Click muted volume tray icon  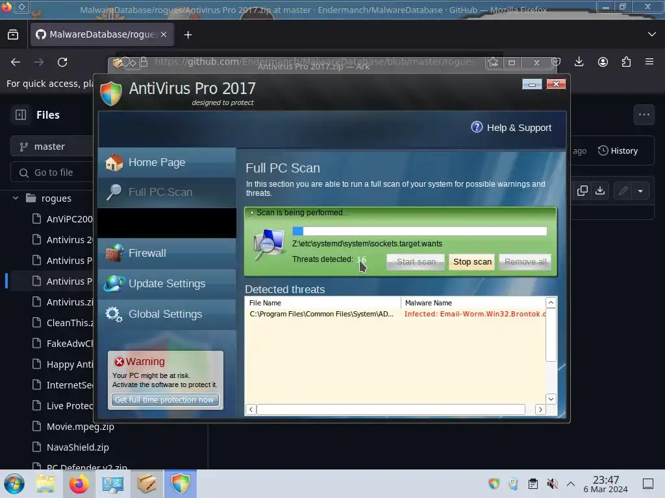click(x=552, y=484)
